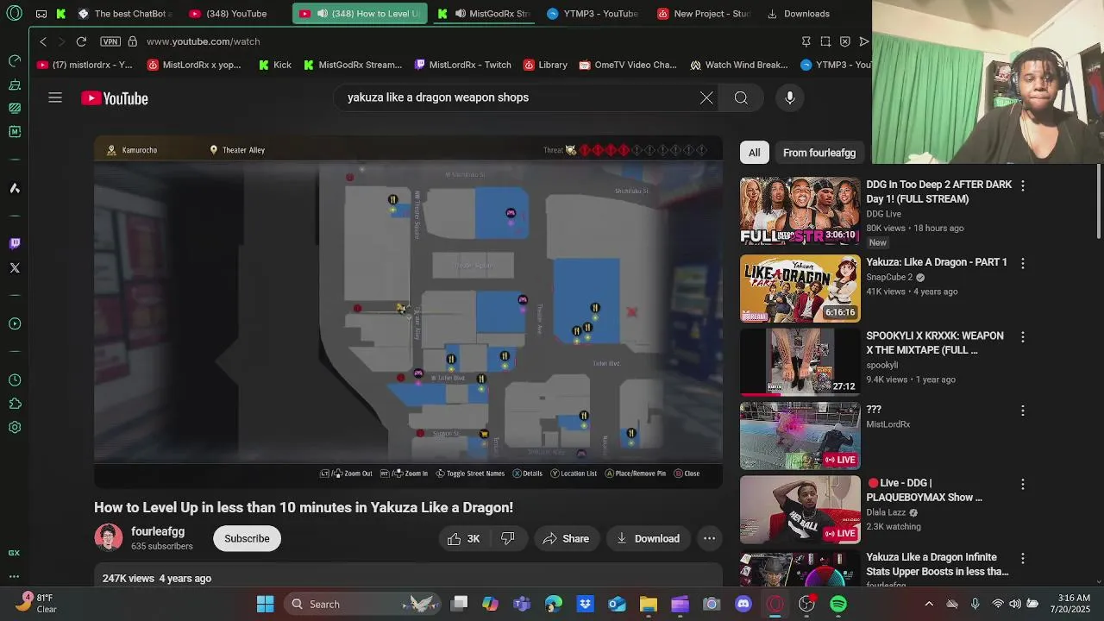
Task: Open options for DDG In Too Deep video
Action: (x=1023, y=185)
